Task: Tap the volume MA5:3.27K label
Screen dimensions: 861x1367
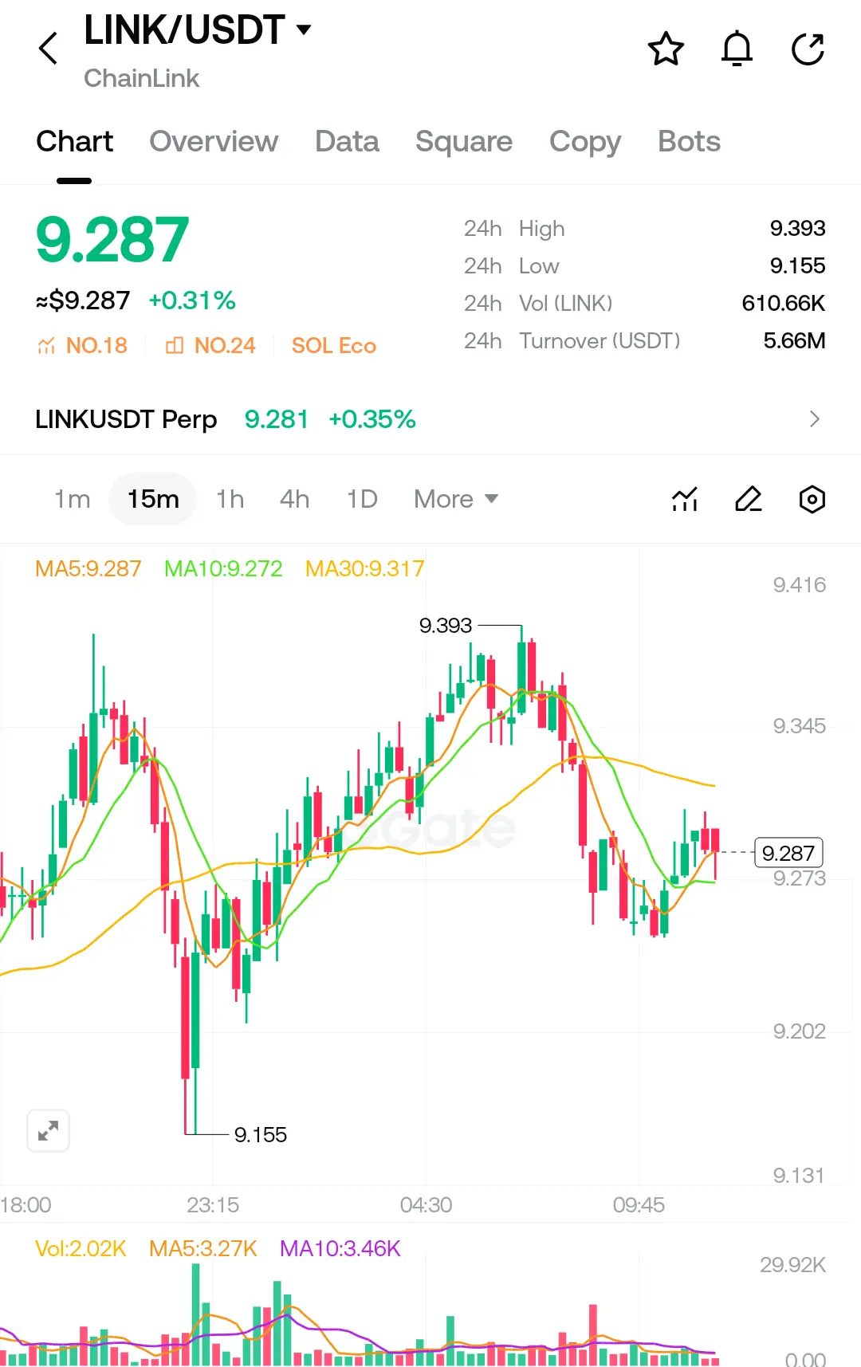Action: pos(203,1248)
